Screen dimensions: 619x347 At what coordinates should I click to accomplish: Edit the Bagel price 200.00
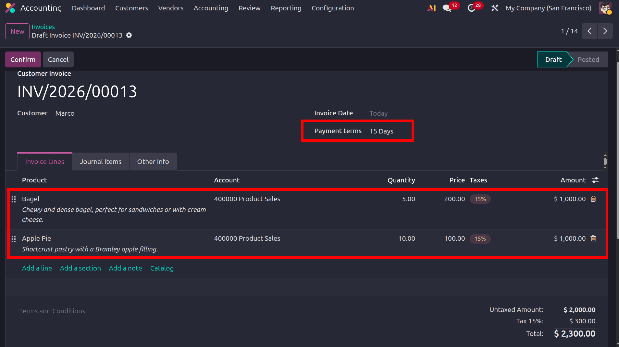coord(454,199)
